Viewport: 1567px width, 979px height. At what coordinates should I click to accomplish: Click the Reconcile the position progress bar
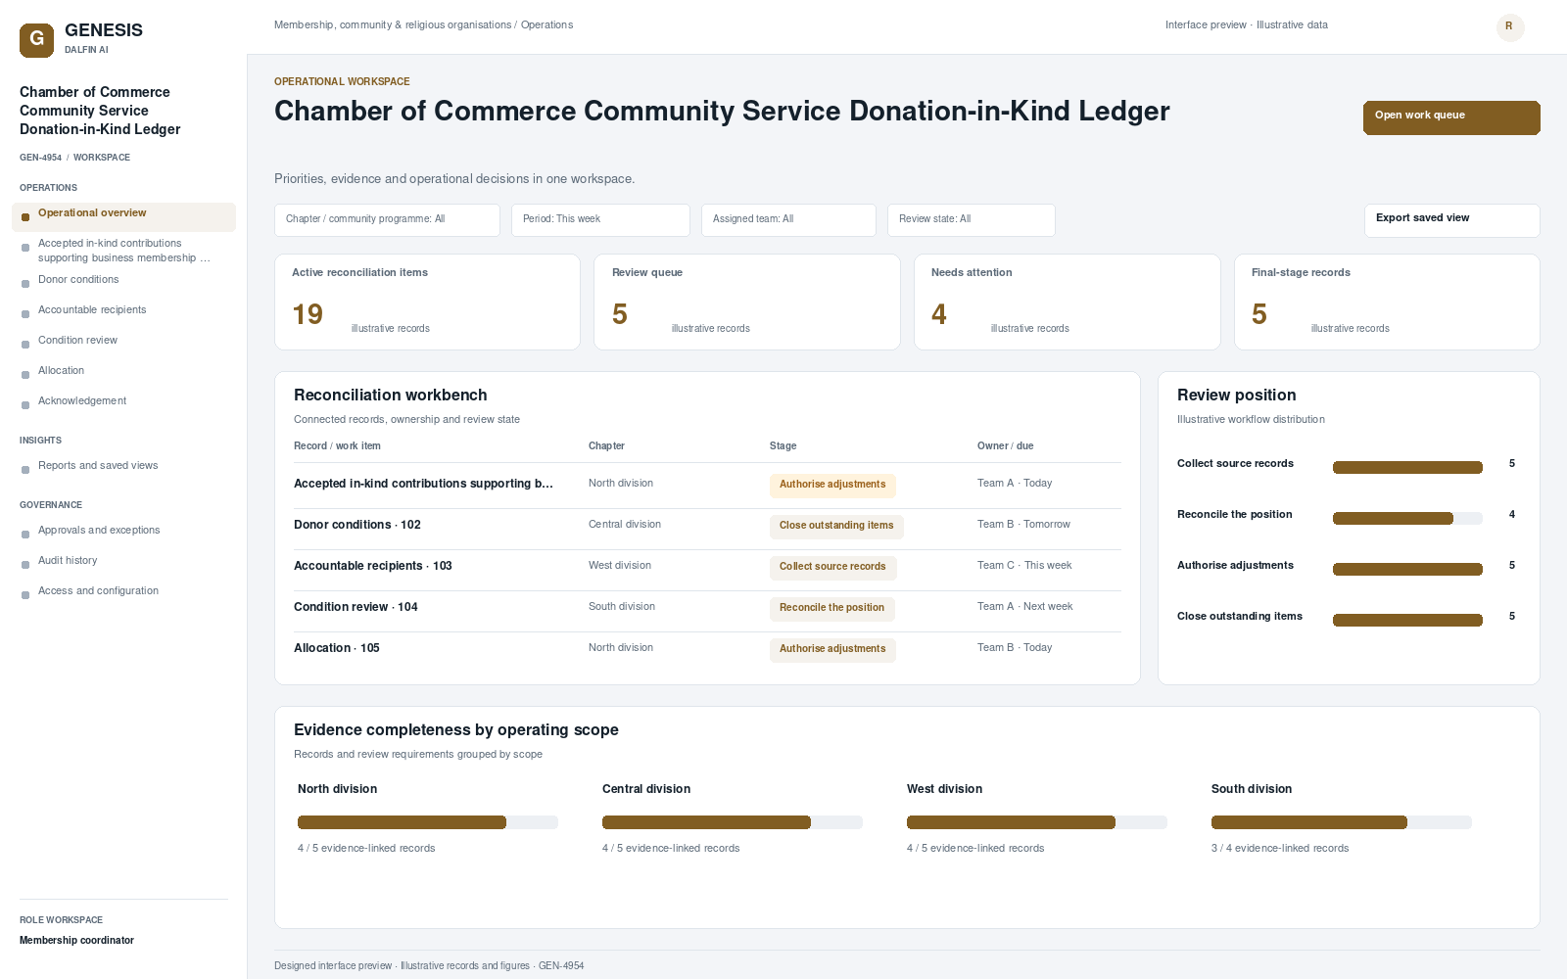(1407, 519)
